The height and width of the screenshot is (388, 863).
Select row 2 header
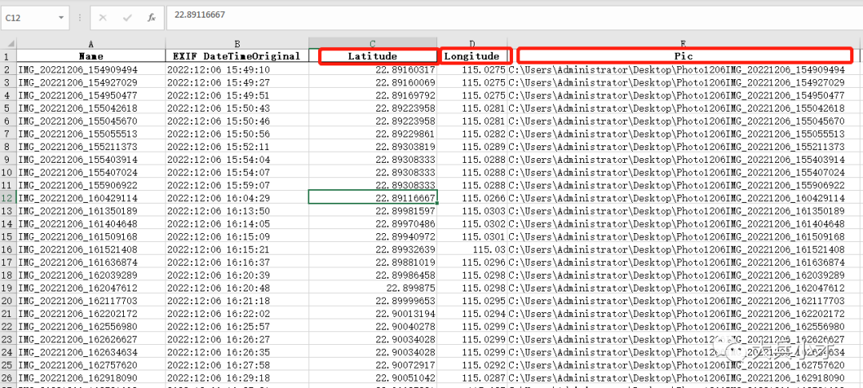(x=8, y=69)
